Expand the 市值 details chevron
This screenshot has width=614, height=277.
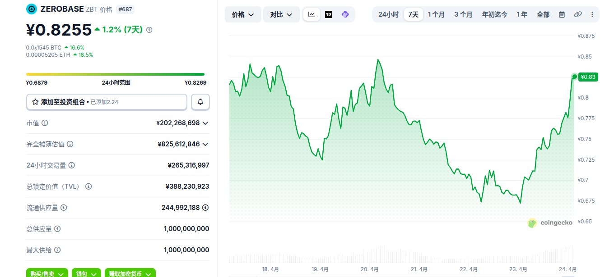click(x=205, y=123)
